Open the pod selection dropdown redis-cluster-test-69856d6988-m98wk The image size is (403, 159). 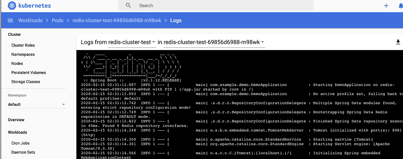point(214,42)
